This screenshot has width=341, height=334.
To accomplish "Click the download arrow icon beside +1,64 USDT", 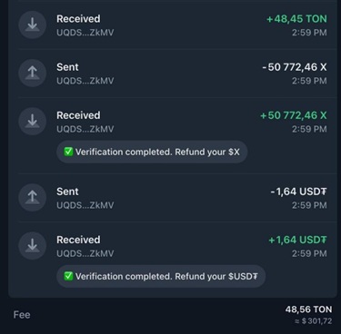I will (x=33, y=246).
